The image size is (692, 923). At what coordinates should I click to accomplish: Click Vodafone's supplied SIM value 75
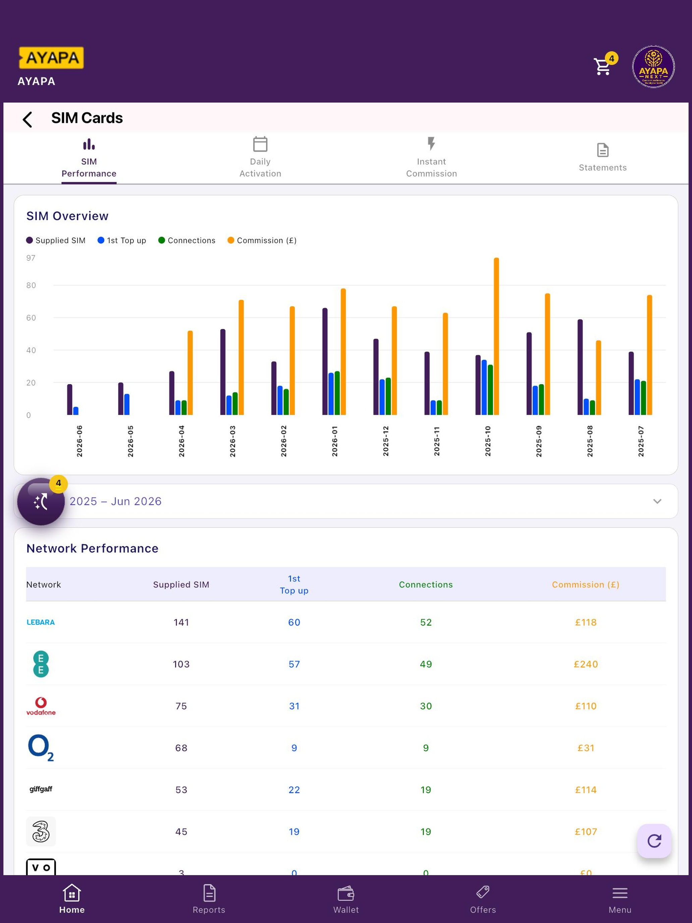coord(181,706)
